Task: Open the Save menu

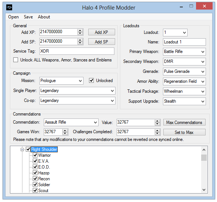Action: pyautogui.click(x=28, y=17)
